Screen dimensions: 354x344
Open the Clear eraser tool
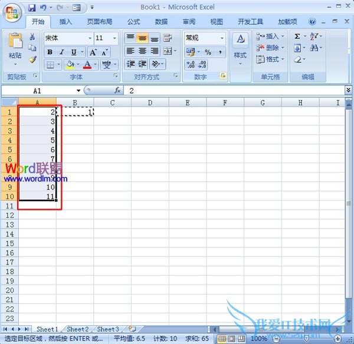pyautogui.click(x=298, y=59)
